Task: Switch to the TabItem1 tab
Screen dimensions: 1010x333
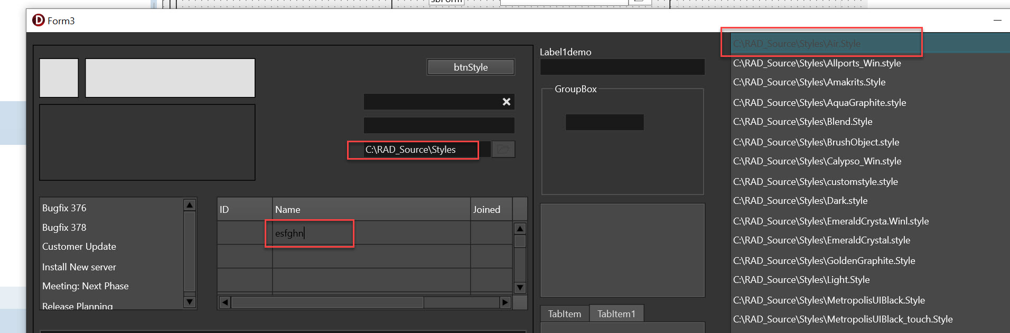Action: pos(616,314)
